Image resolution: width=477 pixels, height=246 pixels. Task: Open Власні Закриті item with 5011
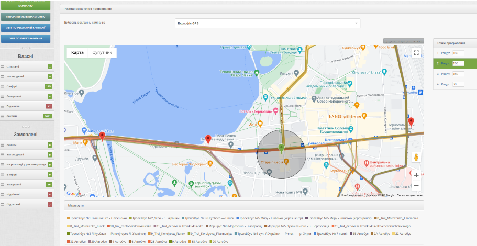[x=27, y=116]
